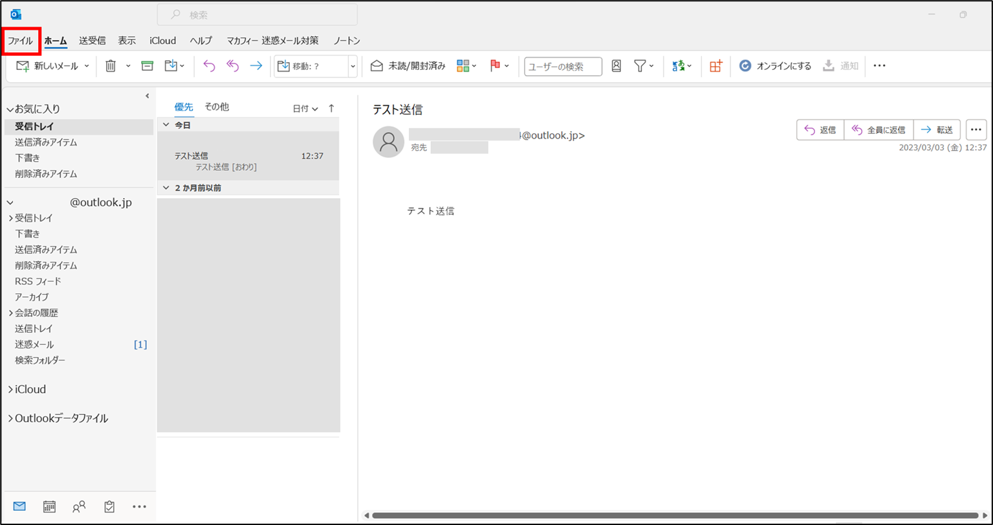This screenshot has height=525, width=993.
Task: Open the ファイル menu
Action: (20, 40)
